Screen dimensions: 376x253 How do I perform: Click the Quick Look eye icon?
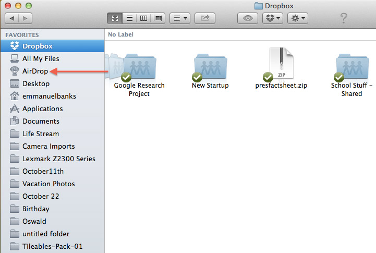[x=248, y=18]
